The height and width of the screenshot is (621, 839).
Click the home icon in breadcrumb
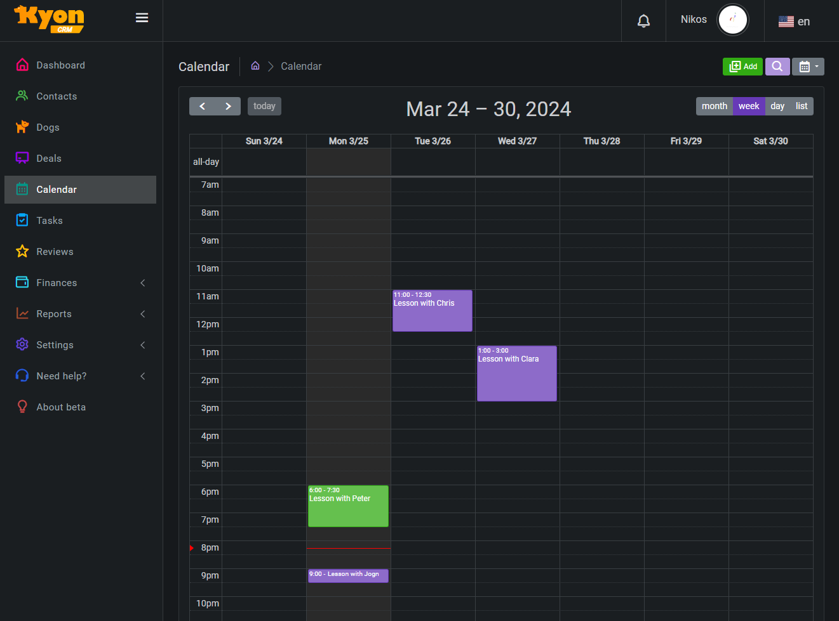255,66
